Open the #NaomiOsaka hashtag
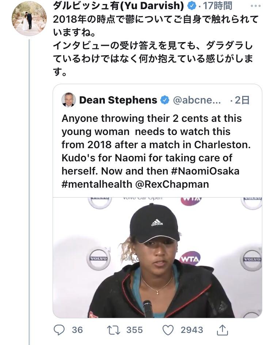Screen dimensions: 274x345 [205, 171]
